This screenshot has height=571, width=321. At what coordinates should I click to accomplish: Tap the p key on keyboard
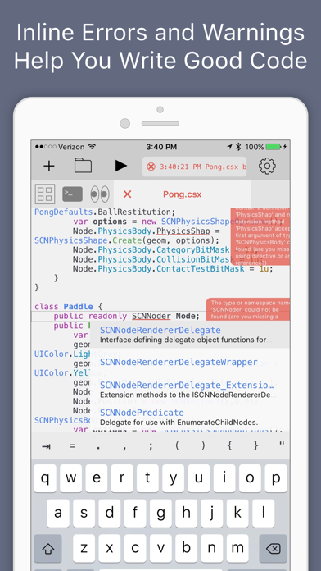tap(276, 478)
